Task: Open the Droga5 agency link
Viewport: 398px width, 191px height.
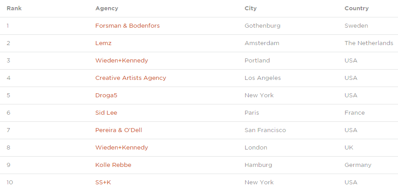Action: click(x=106, y=95)
